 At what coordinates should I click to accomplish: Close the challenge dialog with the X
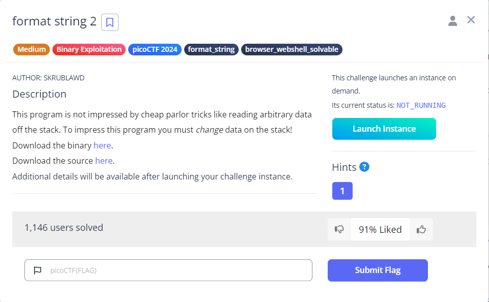(x=471, y=20)
